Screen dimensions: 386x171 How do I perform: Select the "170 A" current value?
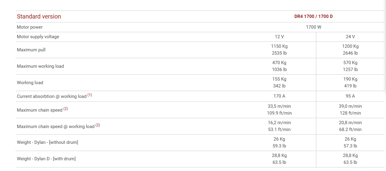(x=279, y=96)
